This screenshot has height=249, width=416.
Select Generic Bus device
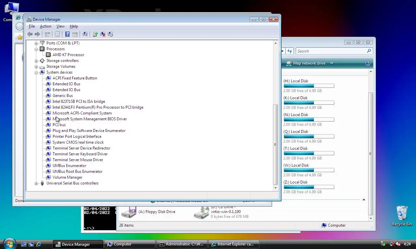click(62, 96)
